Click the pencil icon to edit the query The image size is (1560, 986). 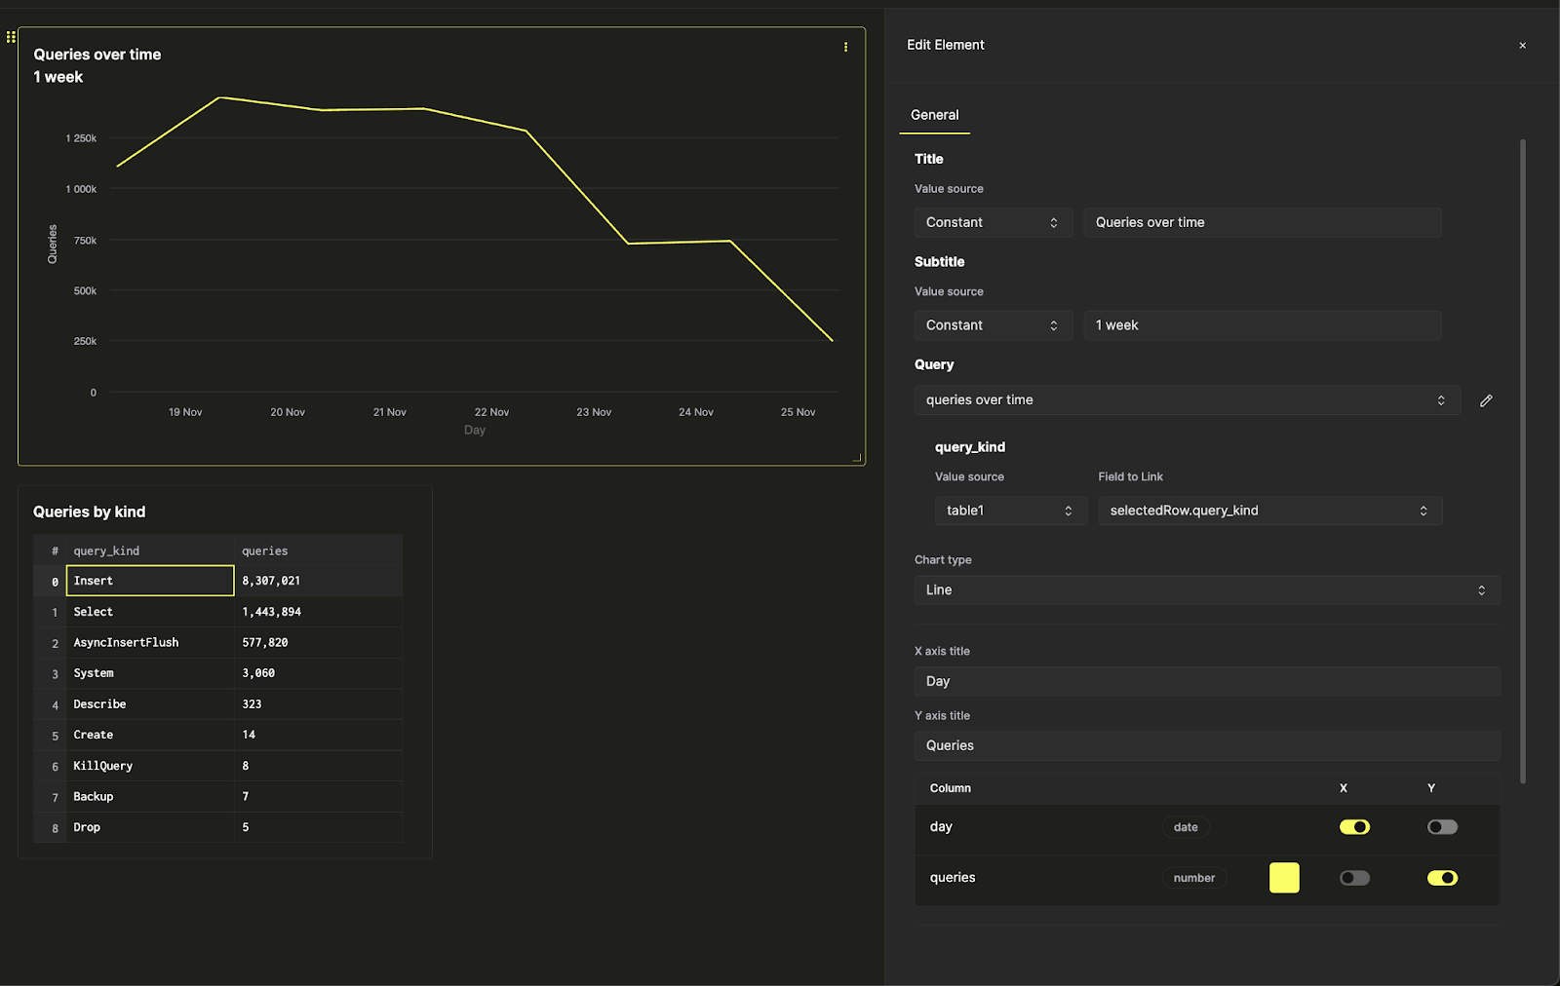coord(1486,399)
